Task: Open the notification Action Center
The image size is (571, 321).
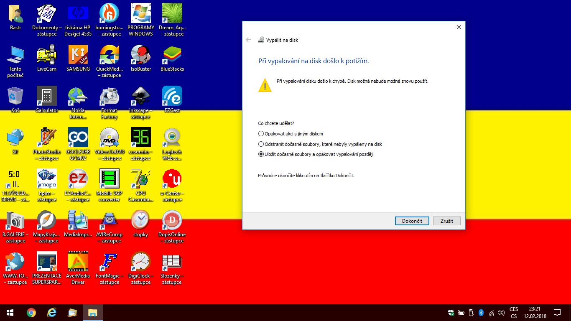Action: (x=557, y=313)
